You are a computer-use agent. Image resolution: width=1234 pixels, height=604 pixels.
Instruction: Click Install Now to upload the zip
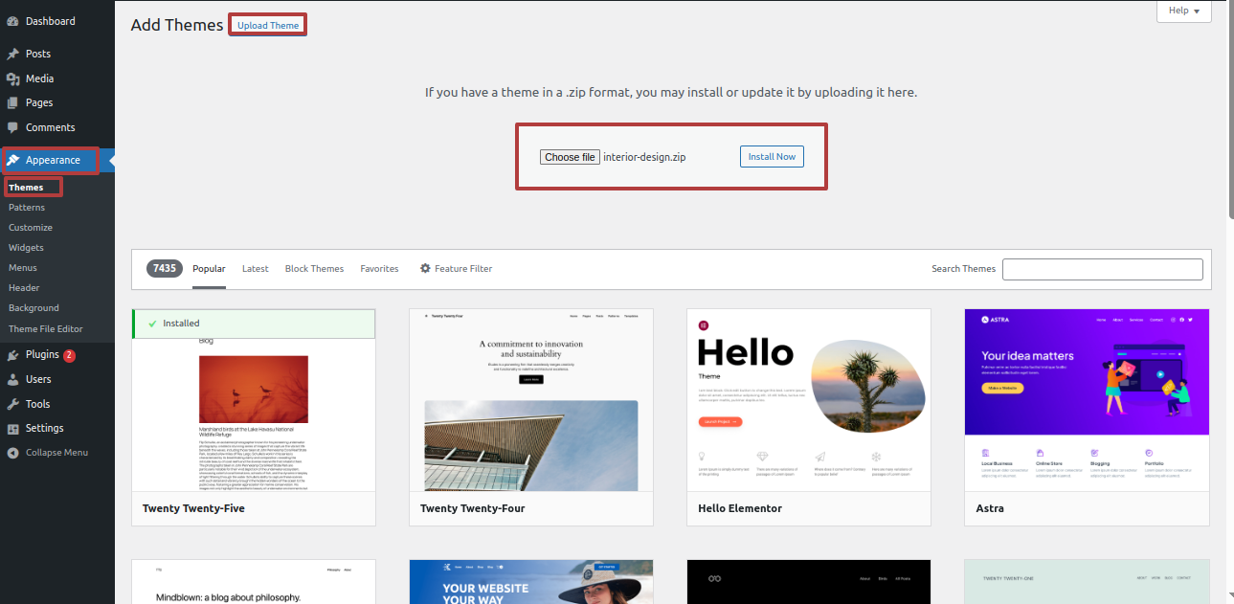point(772,157)
